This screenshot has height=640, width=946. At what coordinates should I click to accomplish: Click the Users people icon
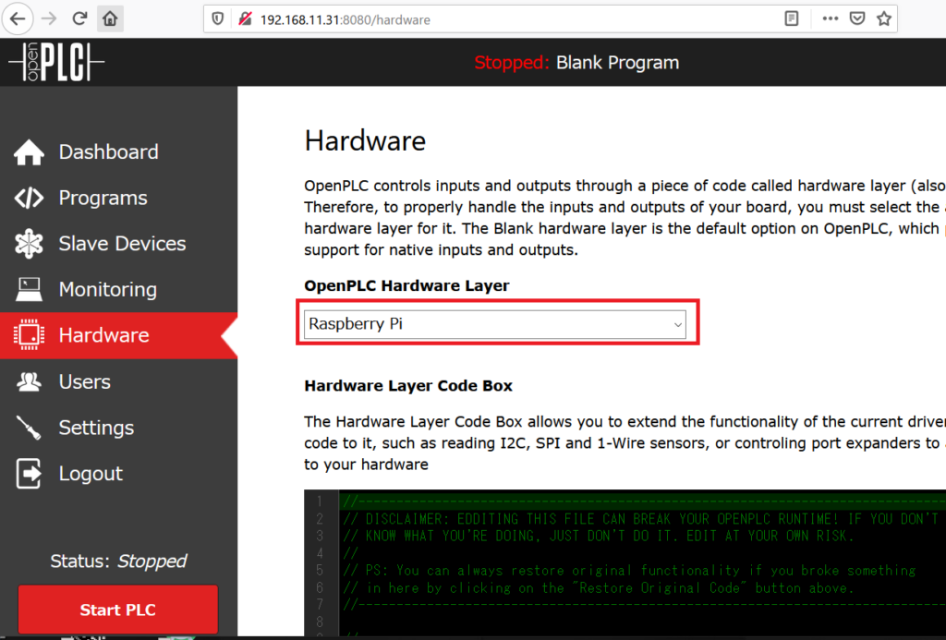(x=29, y=381)
